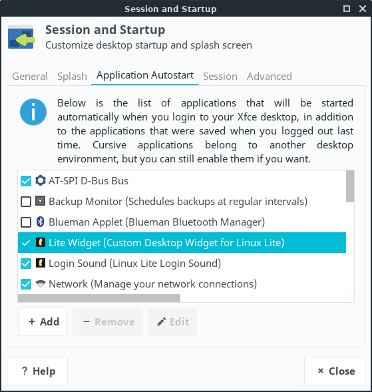The height and width of the screenshot is (392, 372).
Task: Uncheck the AT-SPI D-Bus Bus checkbox
Action: click(26, 181)
